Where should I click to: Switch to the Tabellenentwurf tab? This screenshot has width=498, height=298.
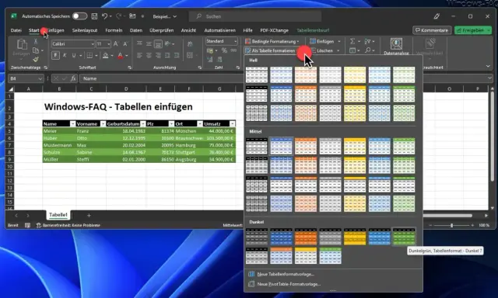[313, 30]
